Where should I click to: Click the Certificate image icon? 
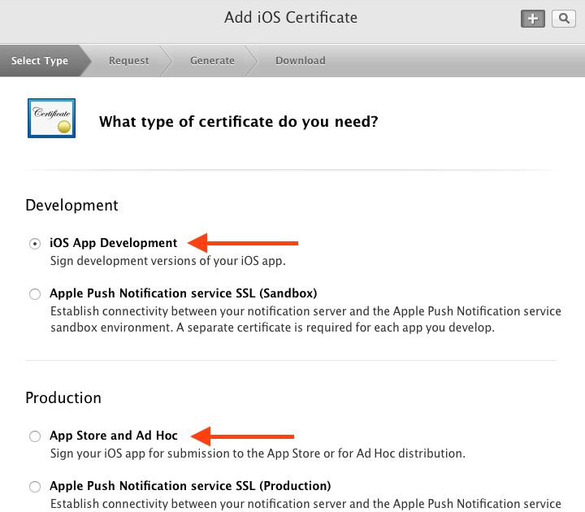(51, 119)
